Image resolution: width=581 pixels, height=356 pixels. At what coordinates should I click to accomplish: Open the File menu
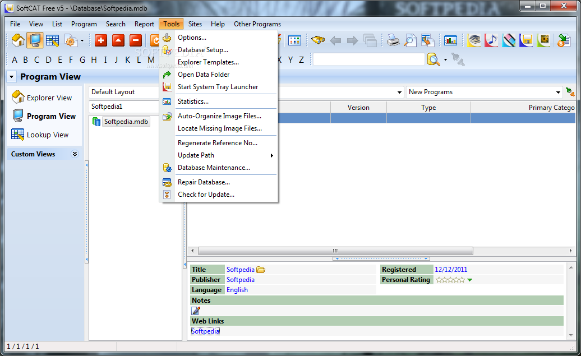(15, 24)
